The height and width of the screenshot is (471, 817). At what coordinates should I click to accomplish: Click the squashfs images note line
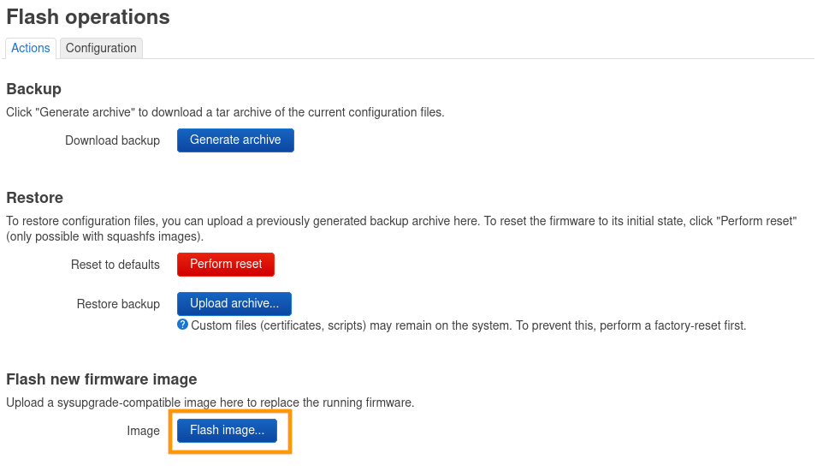tap(104, 236)
